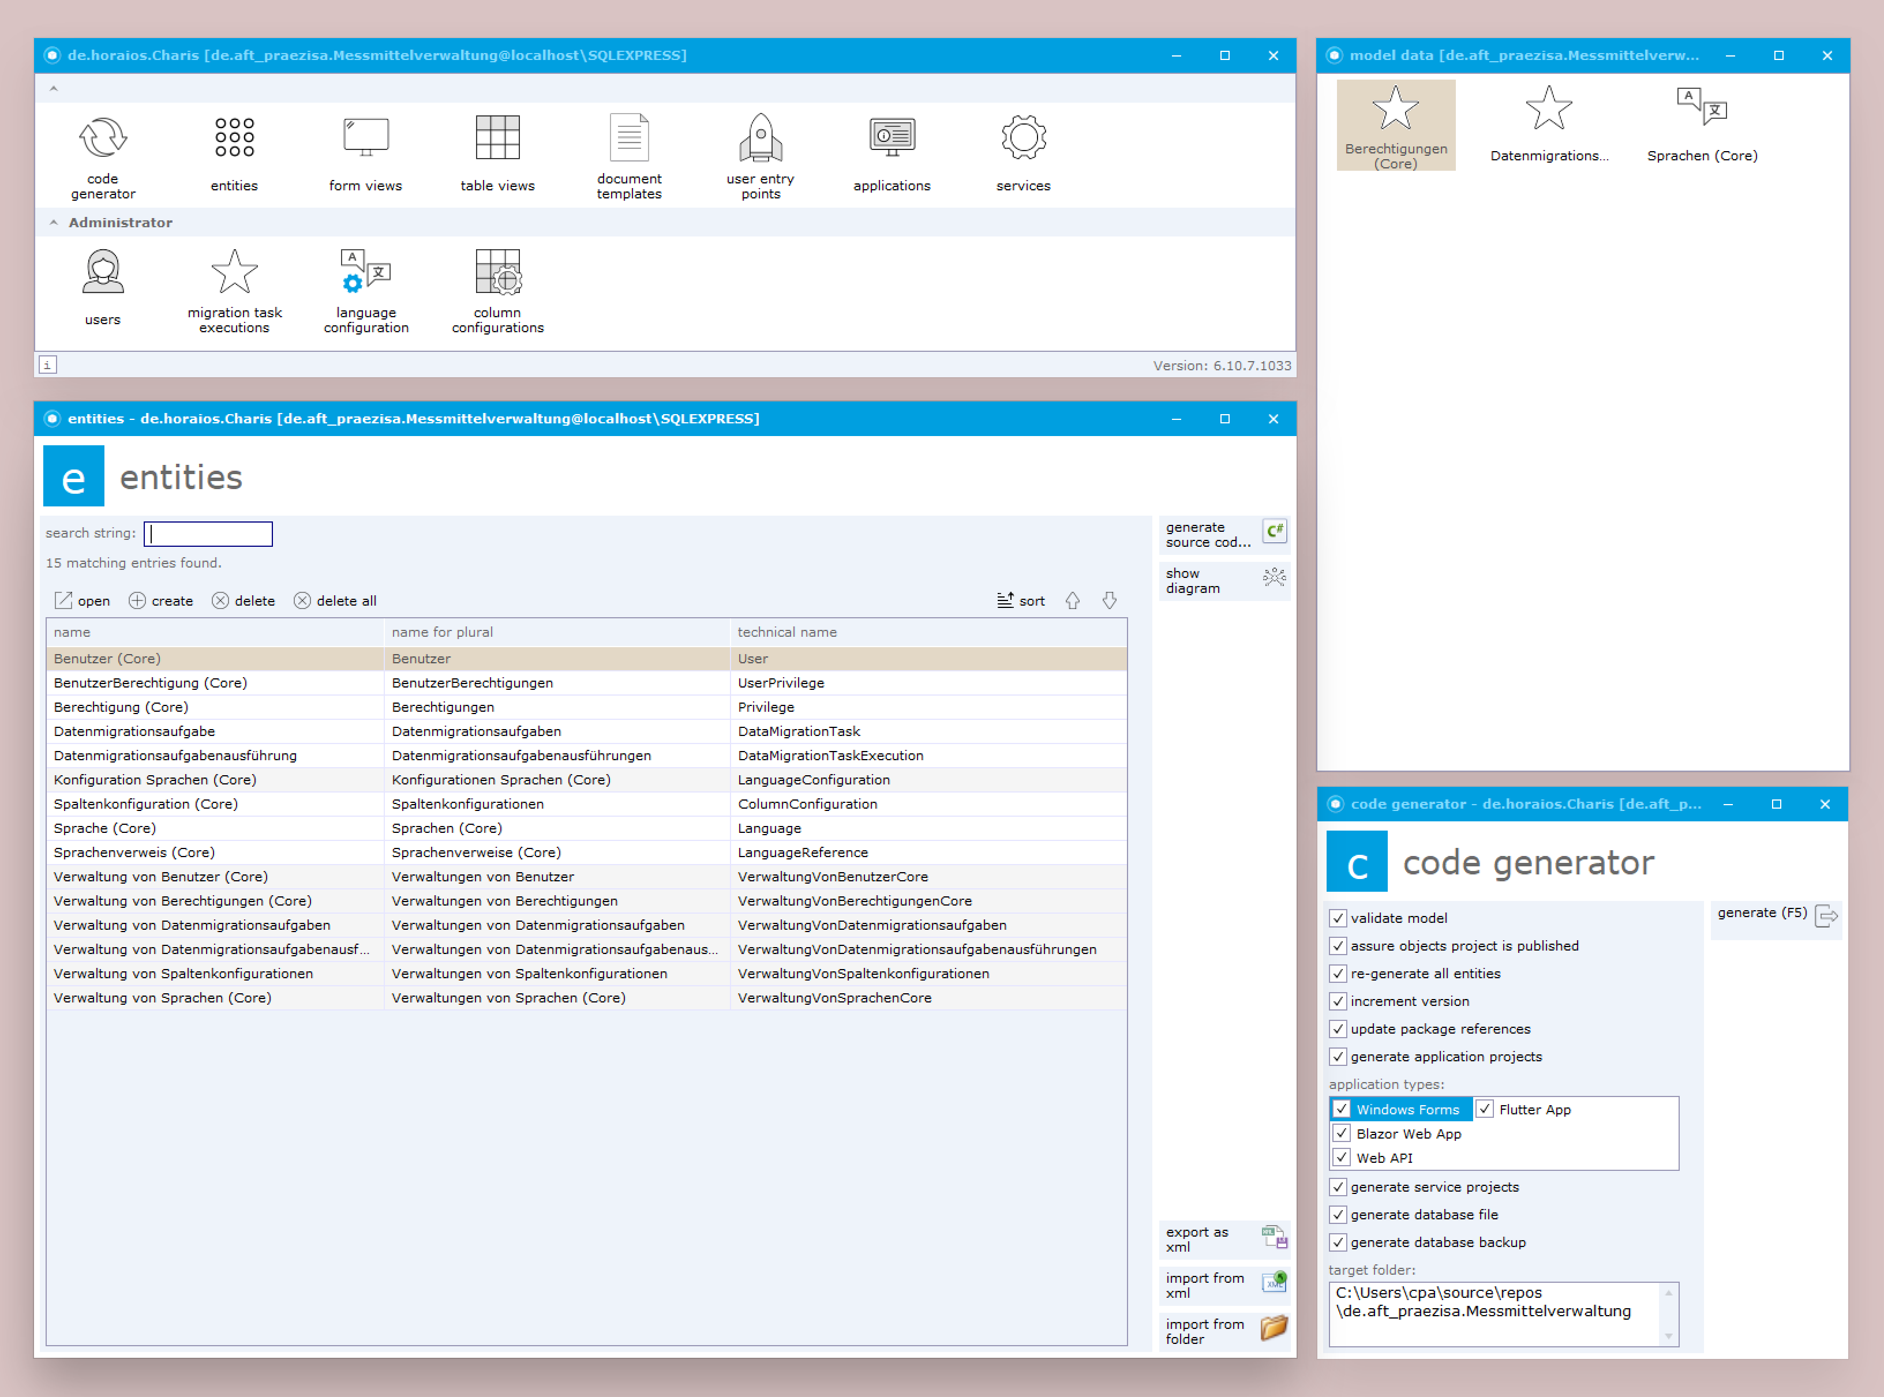Toggle increment version checkbox
Screen dimensions: 1884x1397
tap(1338, 1001)
